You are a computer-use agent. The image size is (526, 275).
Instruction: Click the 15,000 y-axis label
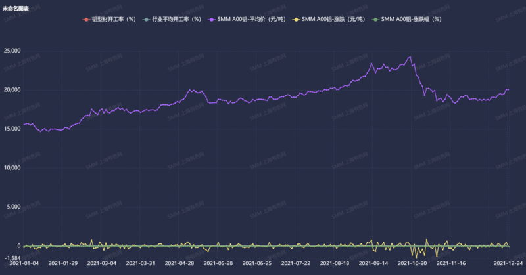coord(12,129)
